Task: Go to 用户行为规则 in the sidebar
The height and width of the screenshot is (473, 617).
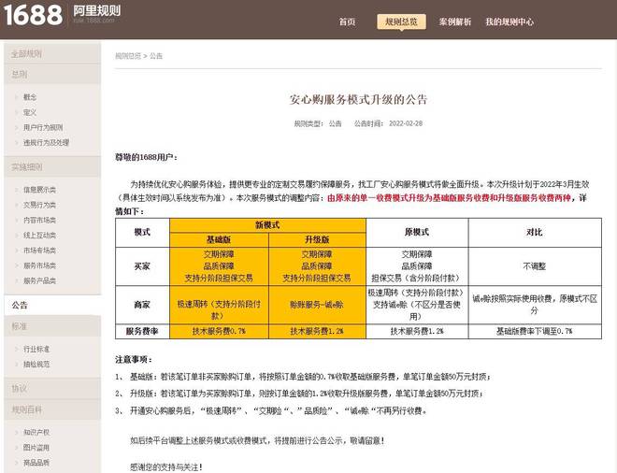Action: pyautogui.click(x=43, y=127)
